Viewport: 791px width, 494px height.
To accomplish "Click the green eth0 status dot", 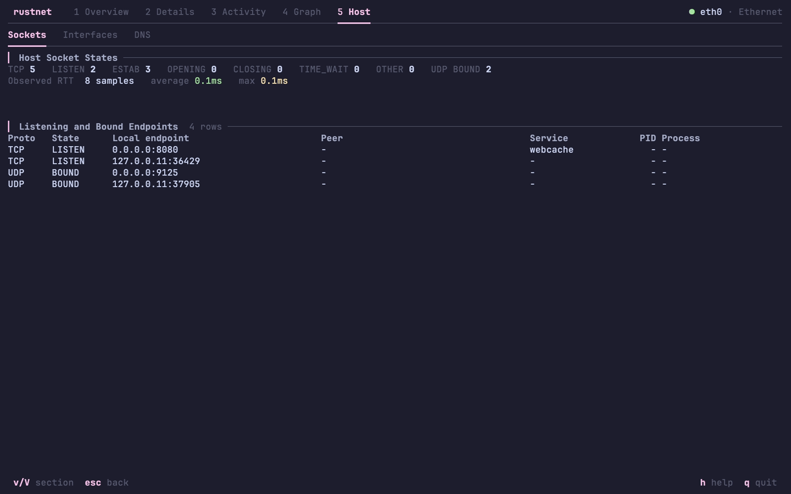I will (692, 12).
